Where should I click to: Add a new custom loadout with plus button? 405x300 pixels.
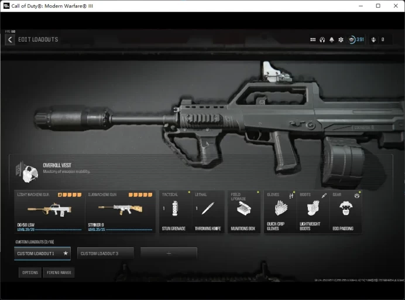pos(169,254)
